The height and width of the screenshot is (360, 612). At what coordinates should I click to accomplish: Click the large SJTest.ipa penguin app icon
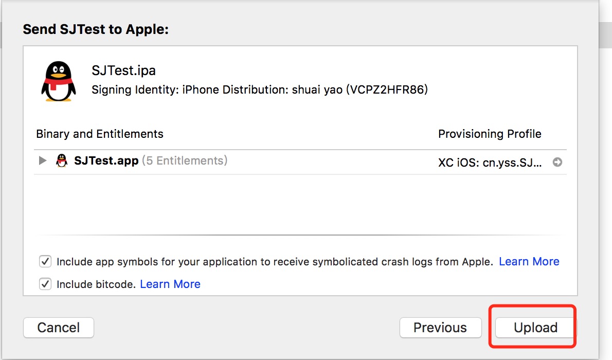pyautogui.click(x=58, y=81)
